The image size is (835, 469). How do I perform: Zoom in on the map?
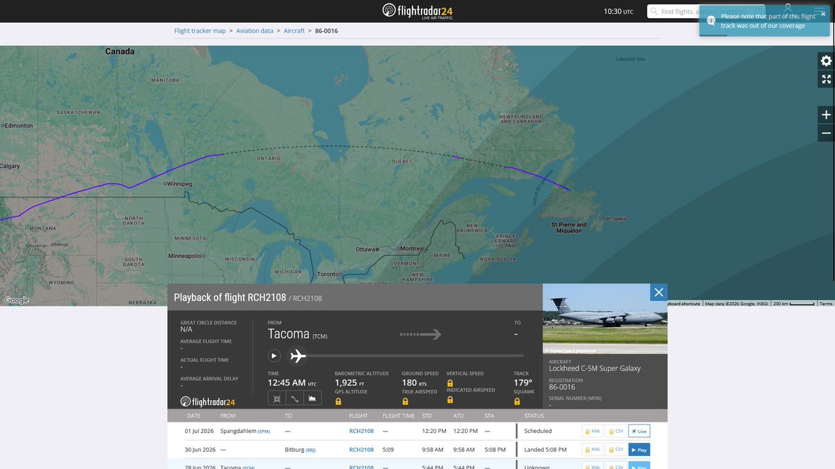coord(826,115)
